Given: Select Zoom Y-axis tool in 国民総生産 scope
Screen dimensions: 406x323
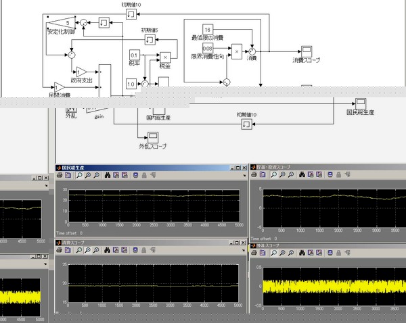Looking at the screenshot, I should 97,174.
